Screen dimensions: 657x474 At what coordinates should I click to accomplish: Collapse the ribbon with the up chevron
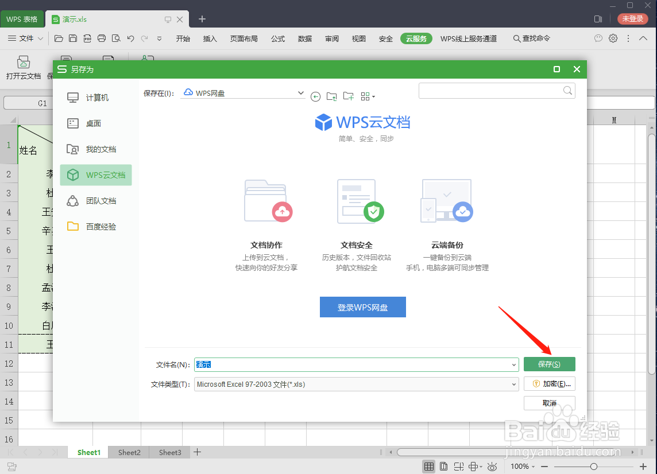643,38
